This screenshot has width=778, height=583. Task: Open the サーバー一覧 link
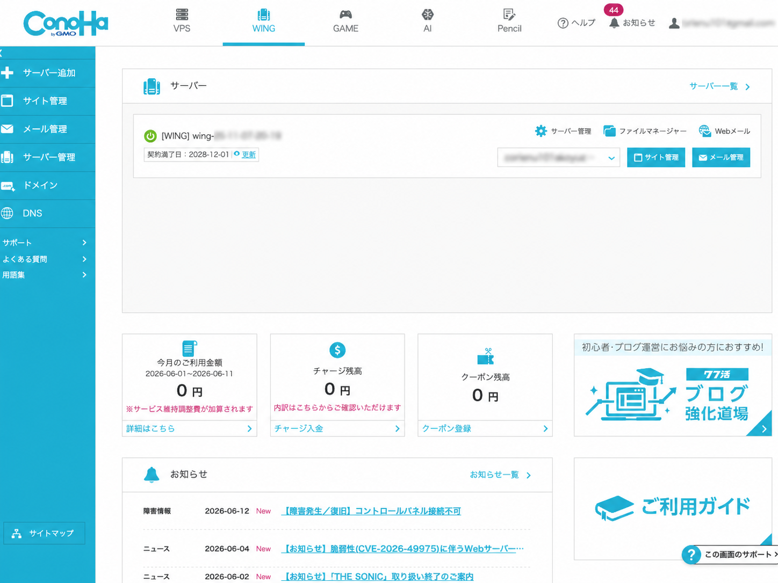[719, 86]
